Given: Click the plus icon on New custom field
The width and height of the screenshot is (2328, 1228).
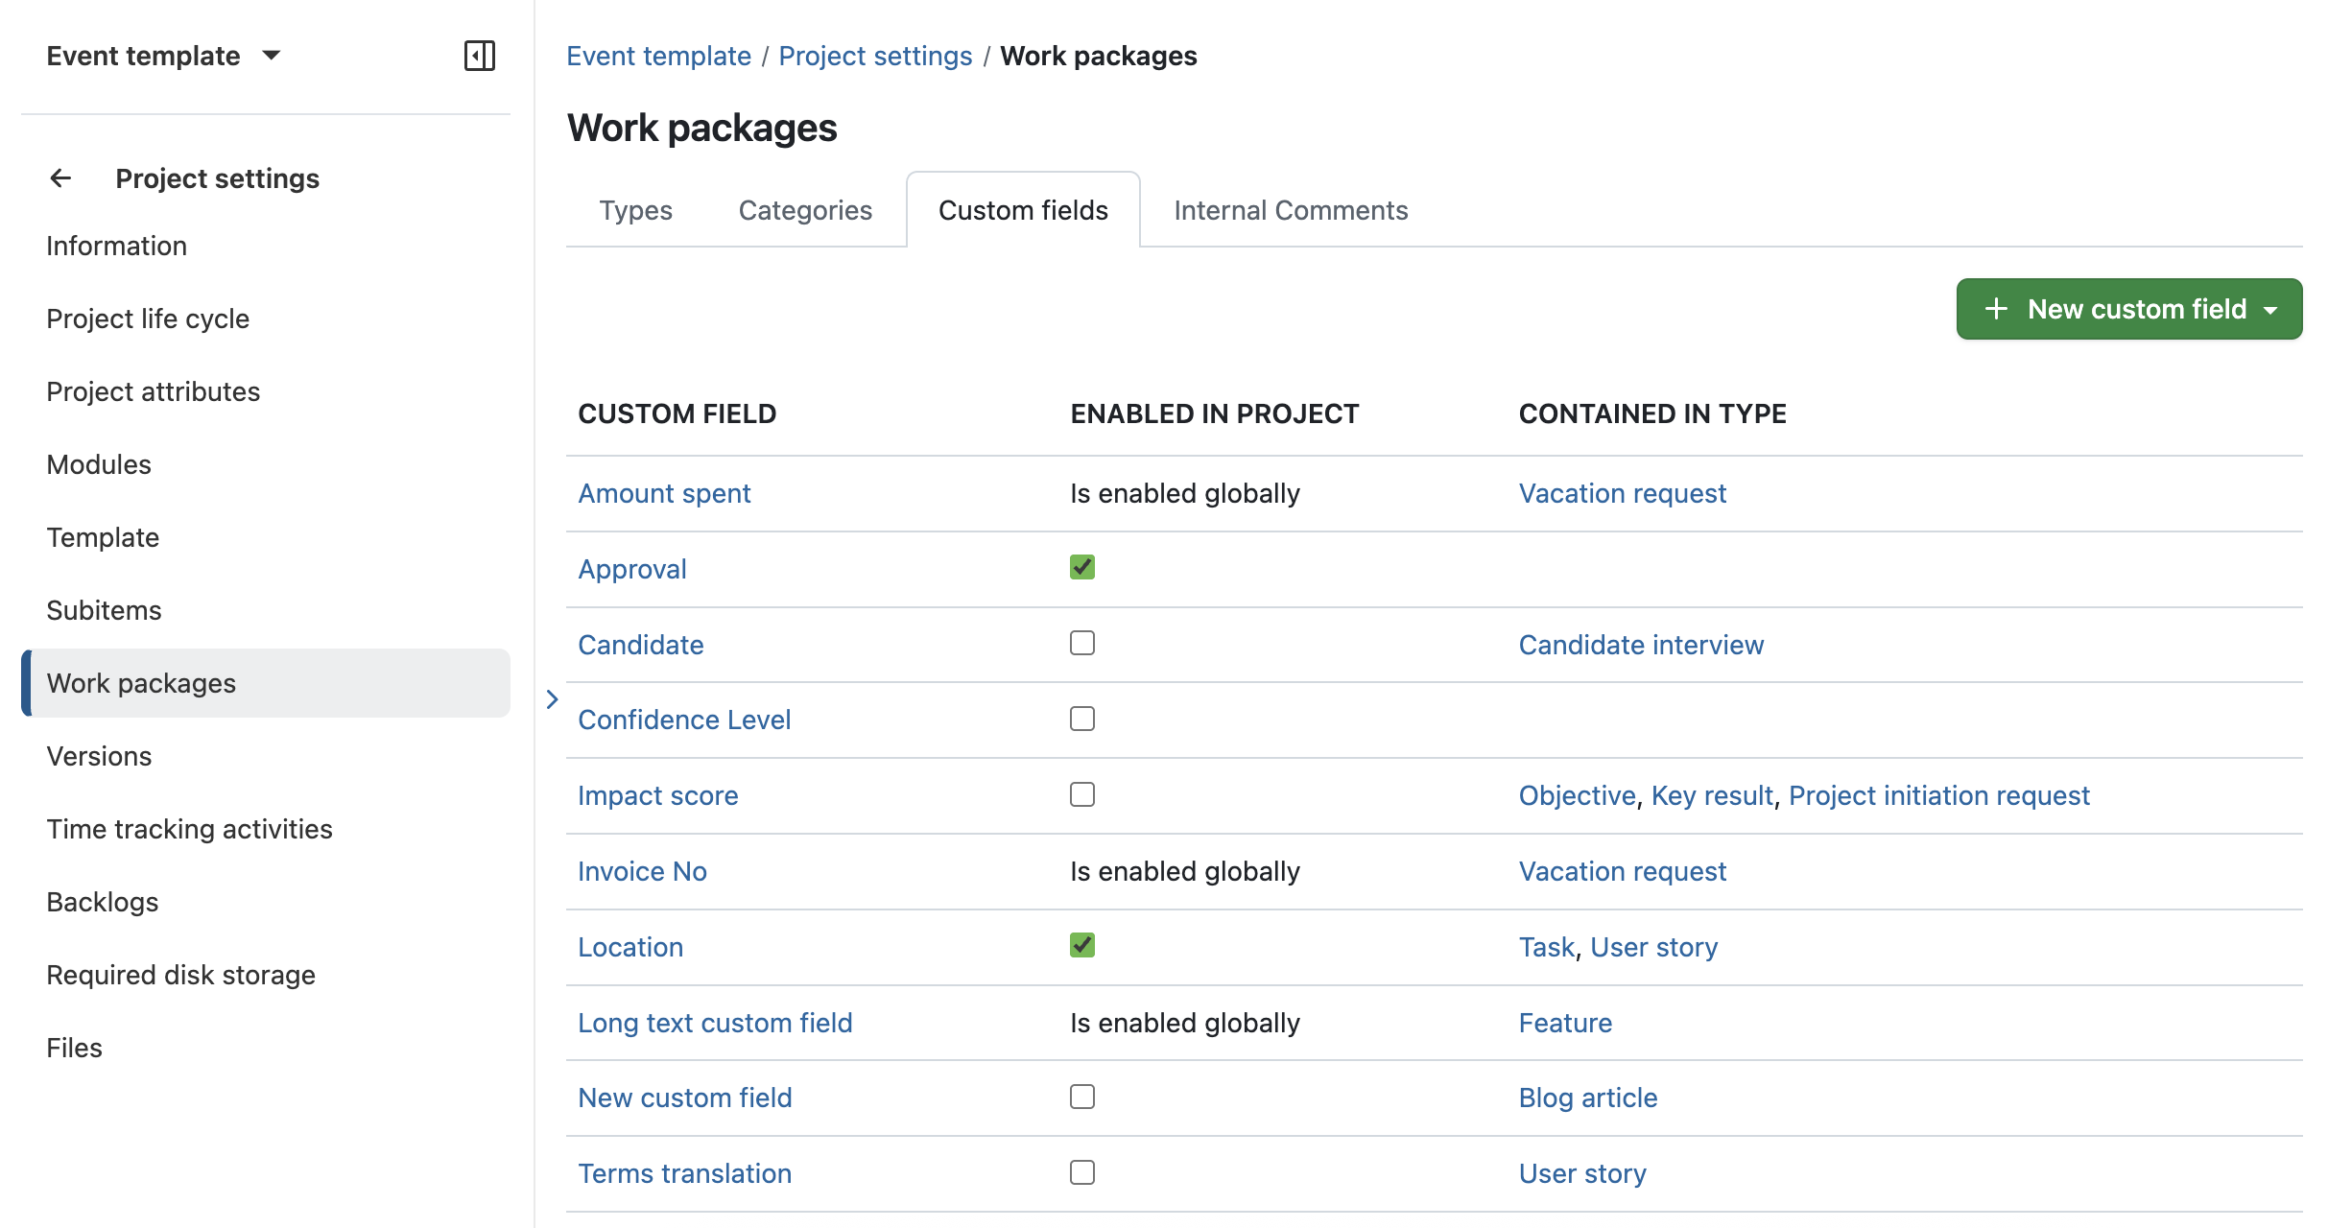Looking at the screenshot, I should [x=1996, y=308].
